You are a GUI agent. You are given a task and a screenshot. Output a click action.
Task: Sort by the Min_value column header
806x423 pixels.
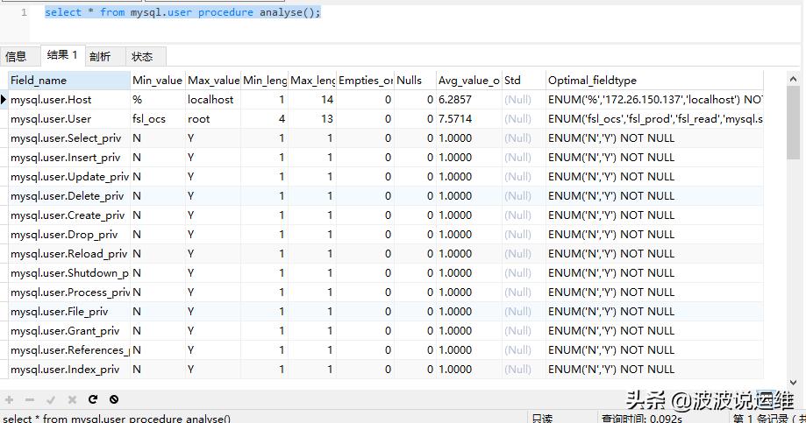[x=157, y=81]
